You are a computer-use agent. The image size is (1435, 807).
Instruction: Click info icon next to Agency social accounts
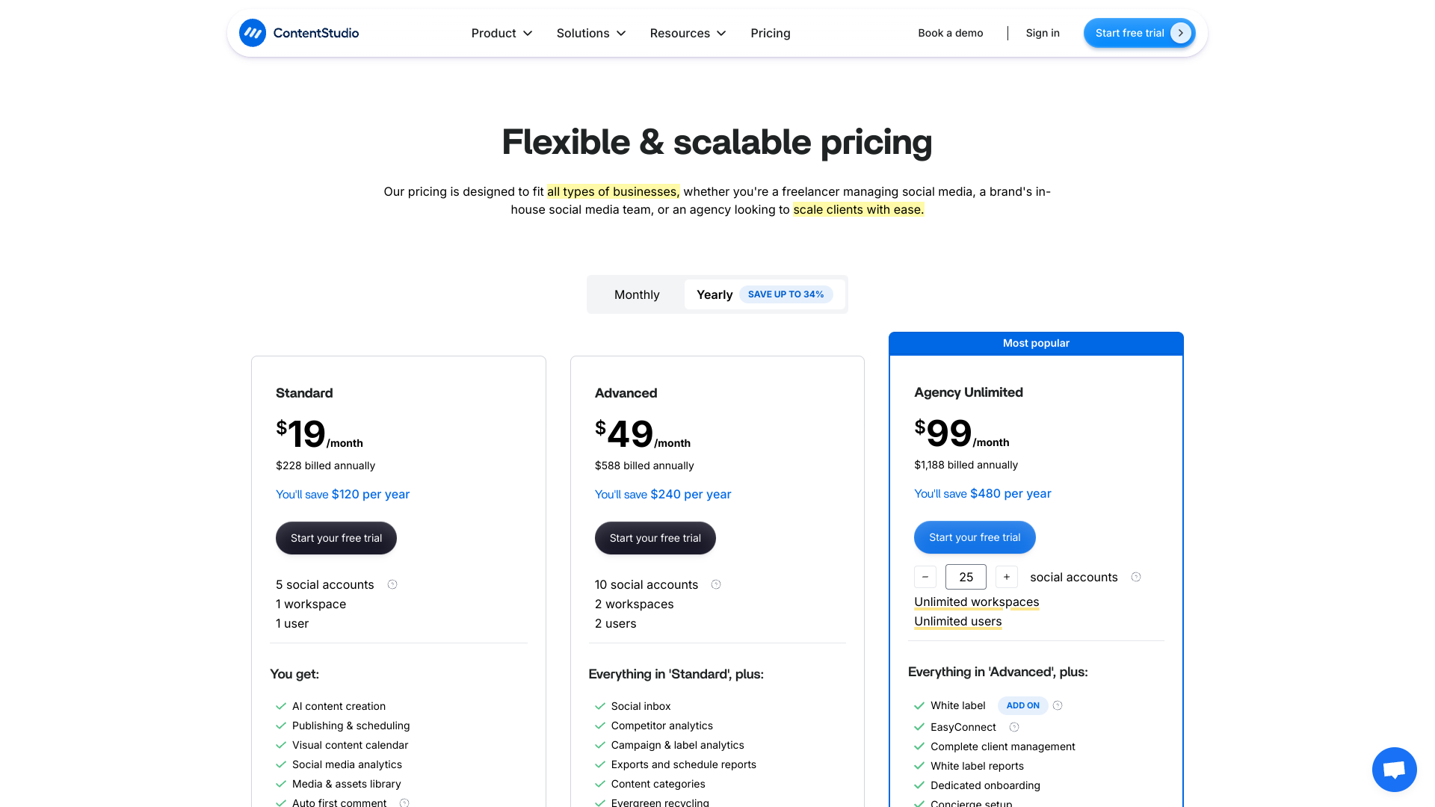[x=1136, y=577]
